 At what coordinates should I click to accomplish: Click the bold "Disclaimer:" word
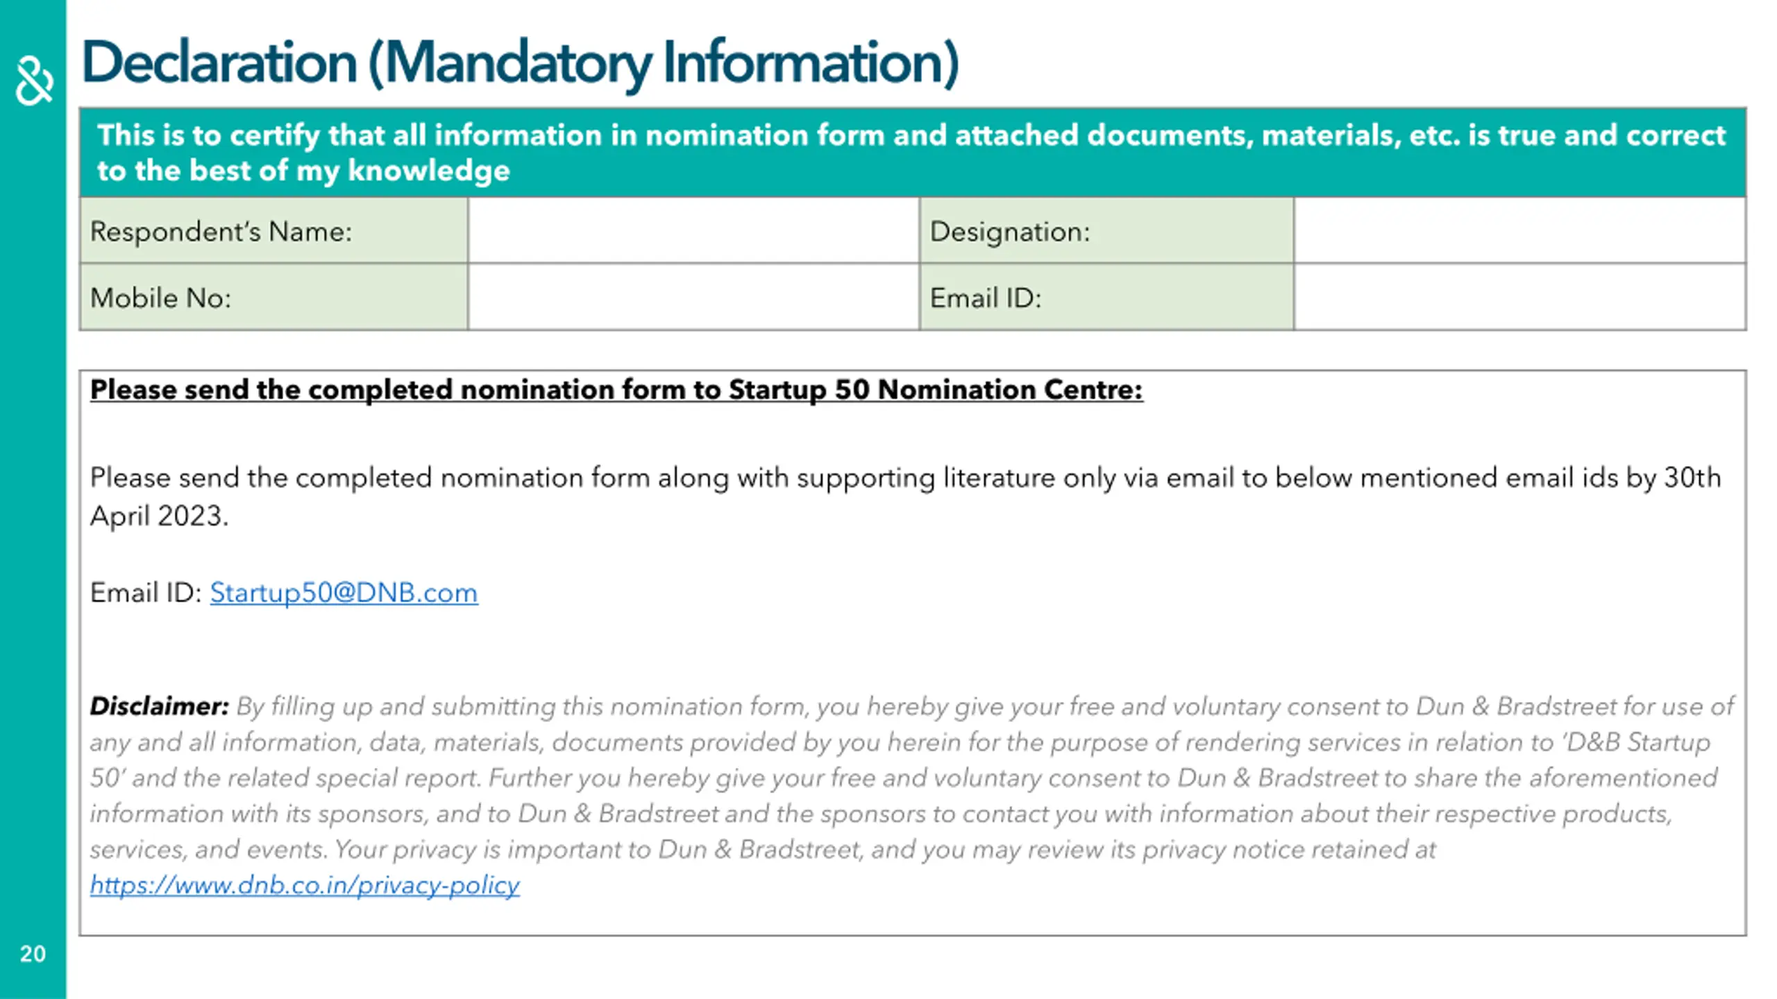coord(159,706)
